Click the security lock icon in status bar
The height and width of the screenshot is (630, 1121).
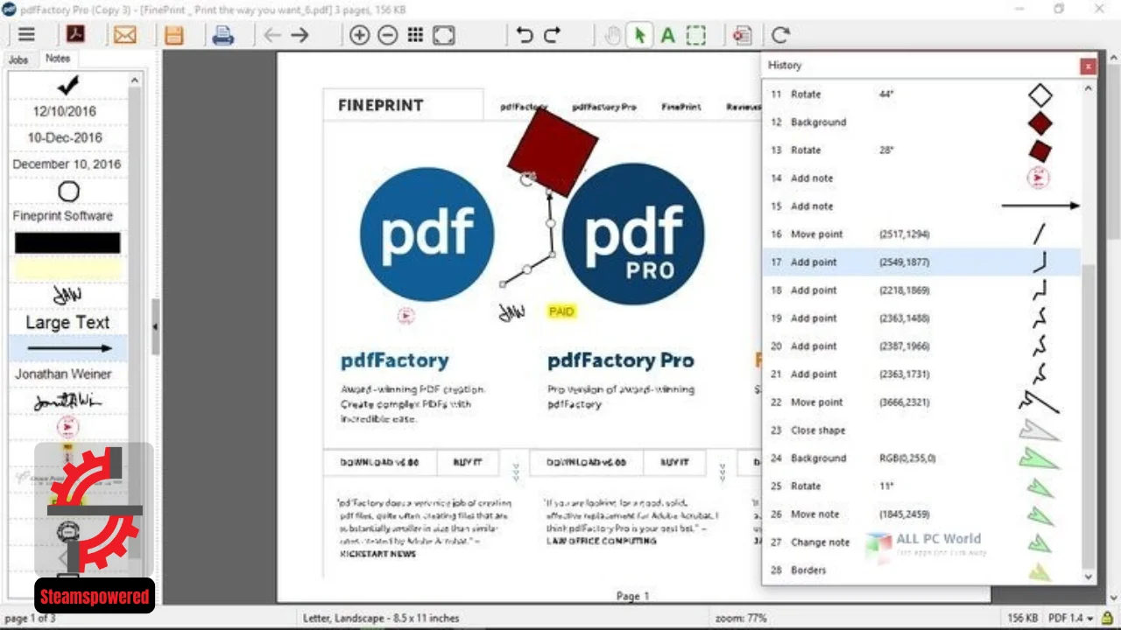1108,618
